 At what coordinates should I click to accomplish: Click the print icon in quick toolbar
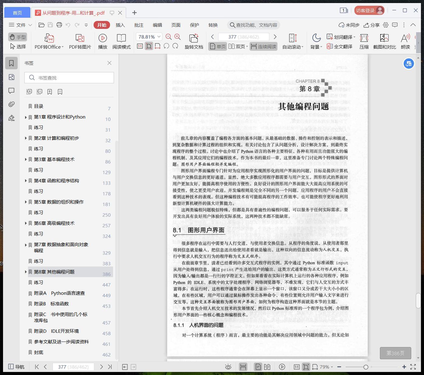(x=59, y=25)
